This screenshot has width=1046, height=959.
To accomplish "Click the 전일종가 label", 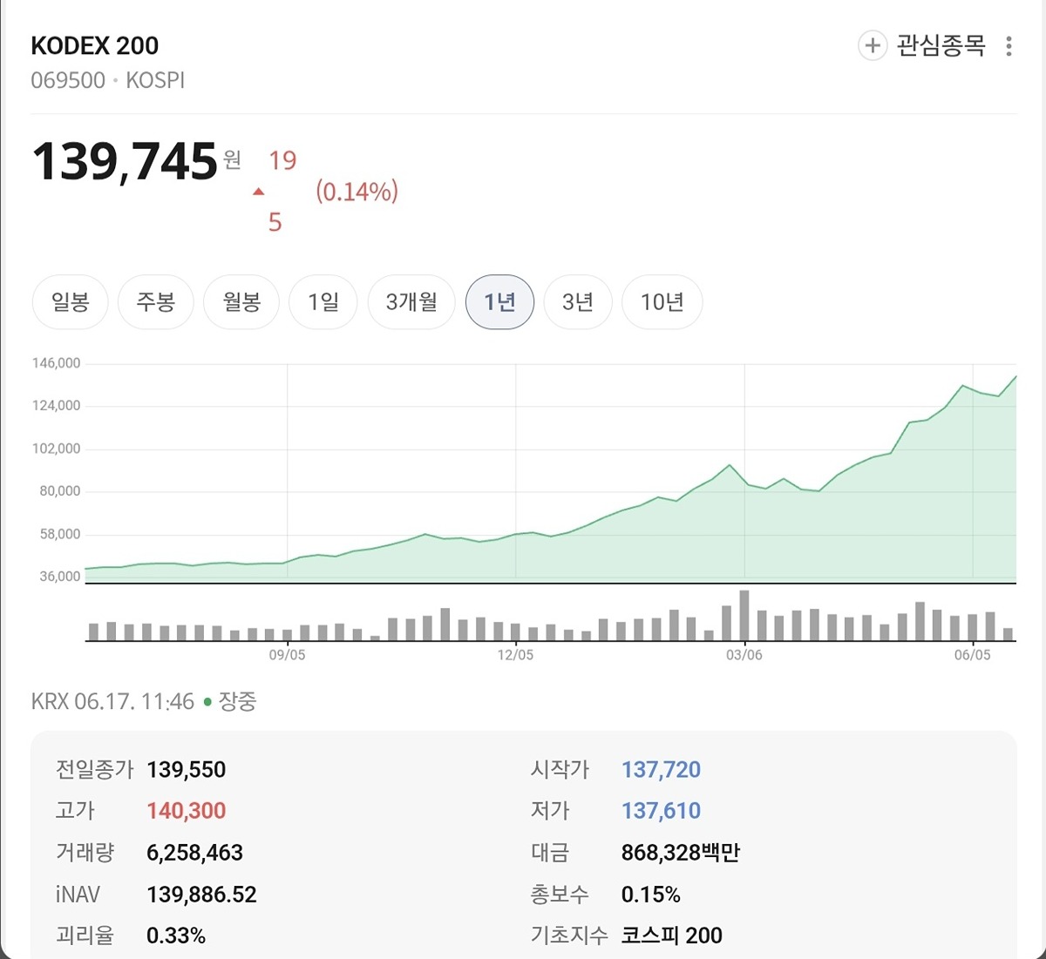I will click(x=94, y=770).
